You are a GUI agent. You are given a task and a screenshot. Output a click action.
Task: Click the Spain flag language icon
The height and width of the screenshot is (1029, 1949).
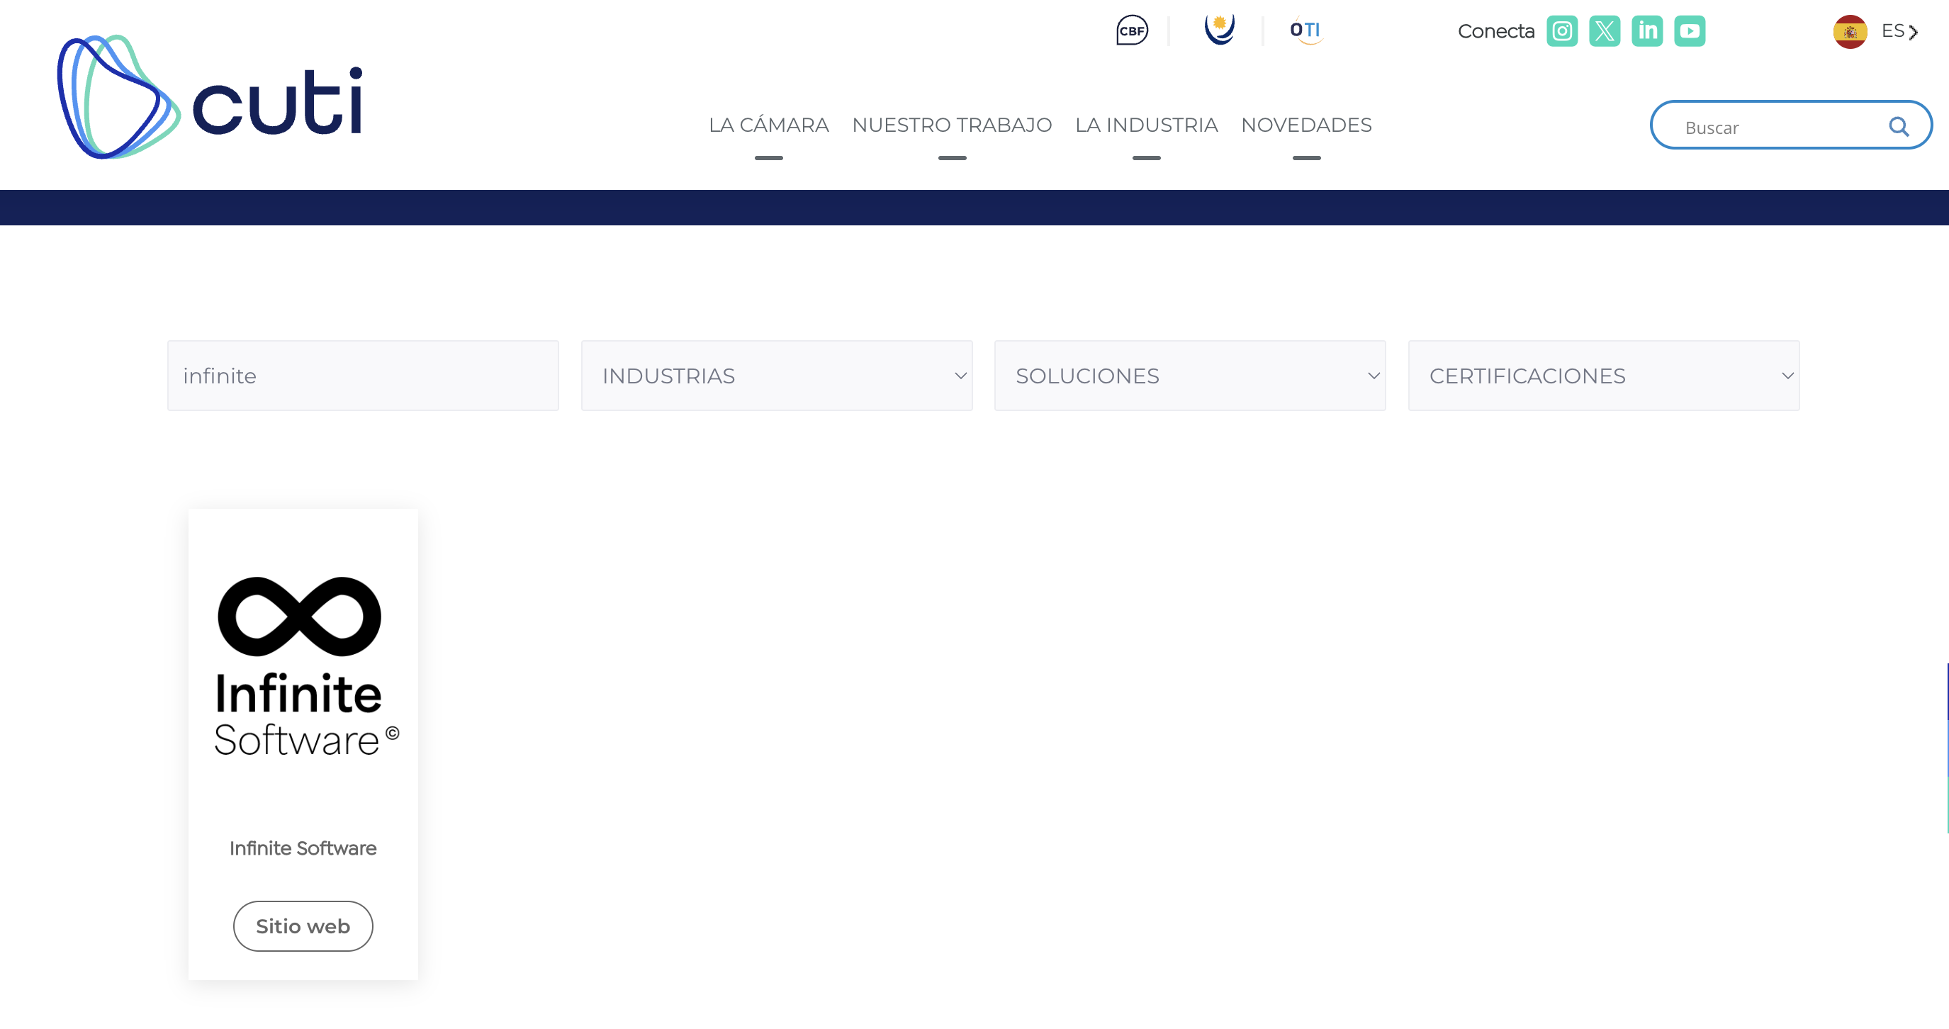1849,32
